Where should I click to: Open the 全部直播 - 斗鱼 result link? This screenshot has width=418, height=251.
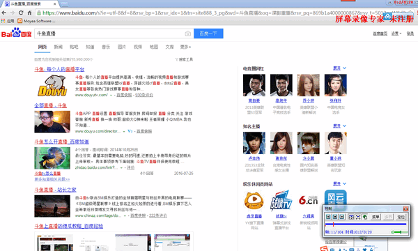pyautogui.click(x=51, y=105)
